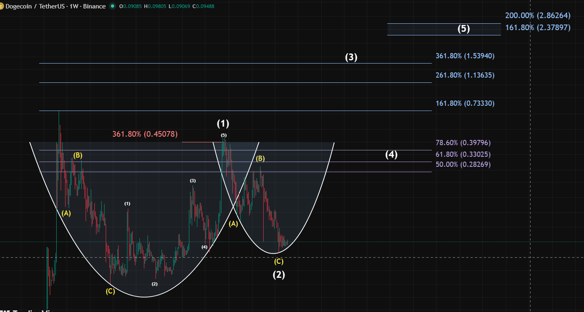
Task: Click the low value L0.09069
Action: [x=180, y=7]
